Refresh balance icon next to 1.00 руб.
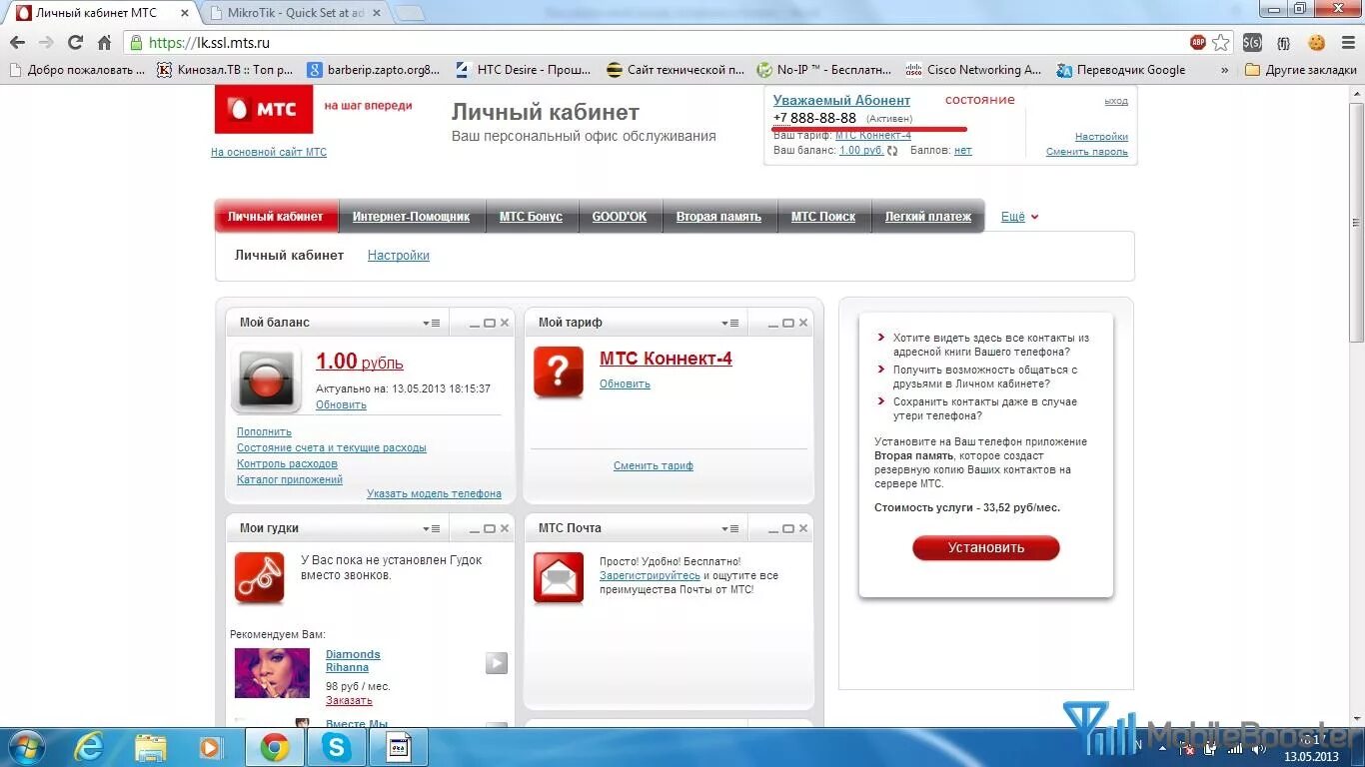 (892, 151)
